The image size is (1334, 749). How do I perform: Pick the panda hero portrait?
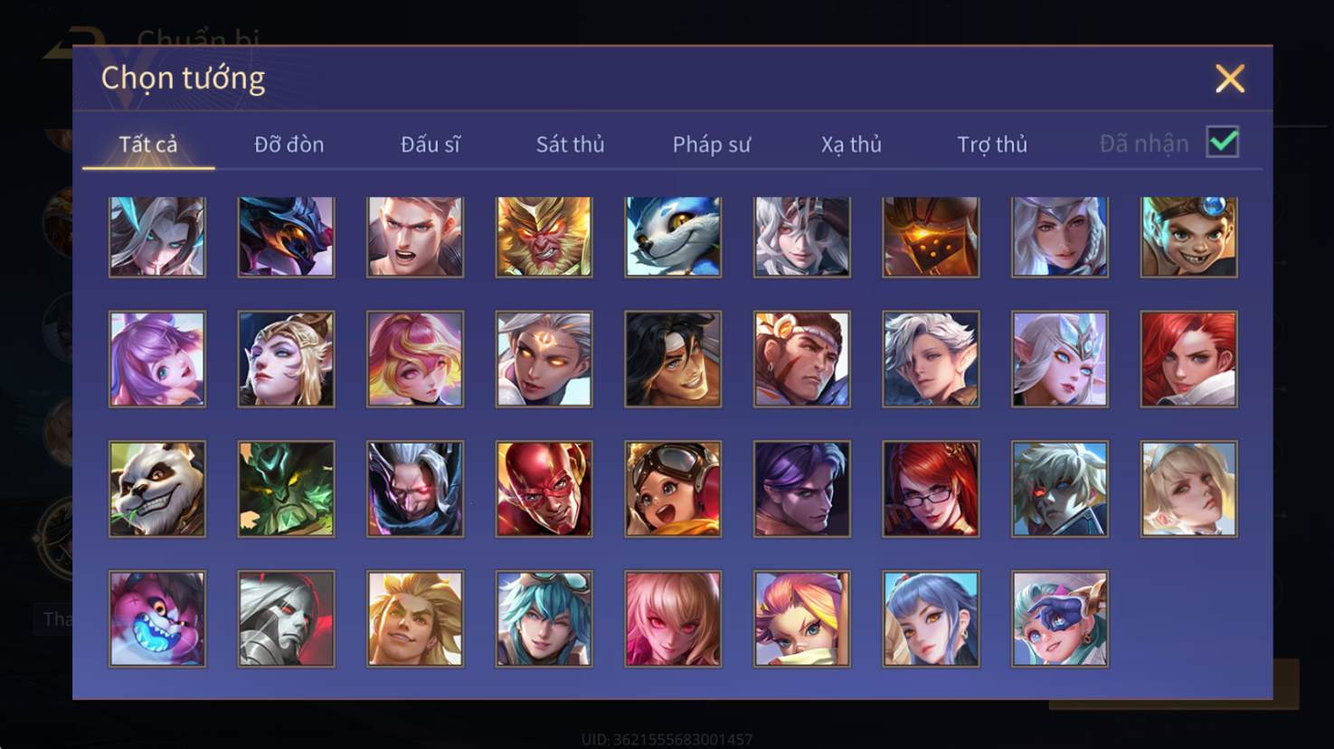tap(157, 489)
